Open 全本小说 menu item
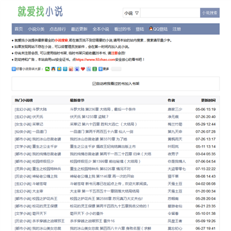231x231 pixels. coord(101,29)
